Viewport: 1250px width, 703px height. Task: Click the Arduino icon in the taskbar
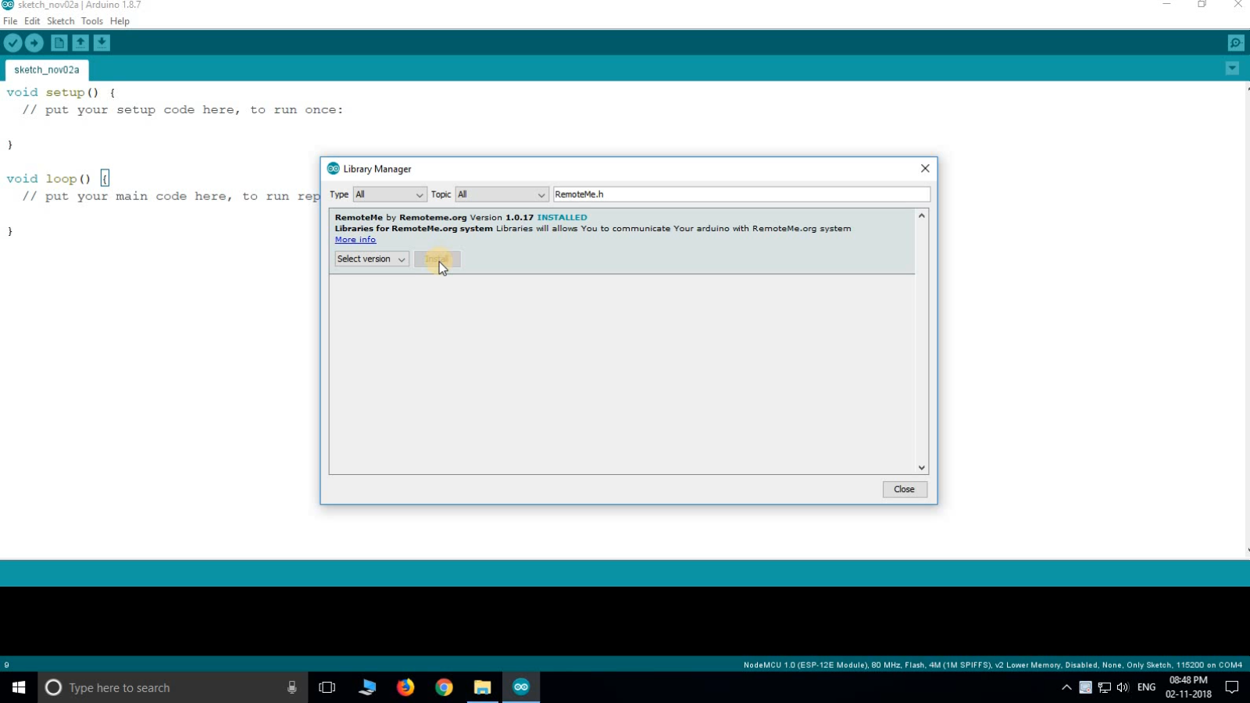point(521,687)
